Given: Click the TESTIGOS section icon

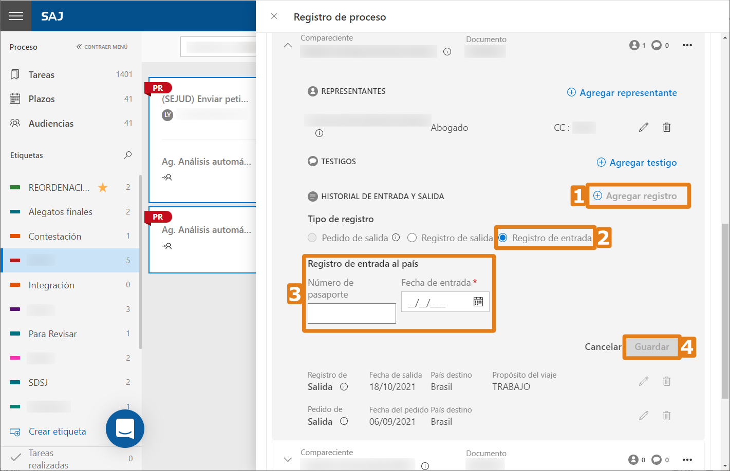Looking at the screenshot, I should (313, 161).
